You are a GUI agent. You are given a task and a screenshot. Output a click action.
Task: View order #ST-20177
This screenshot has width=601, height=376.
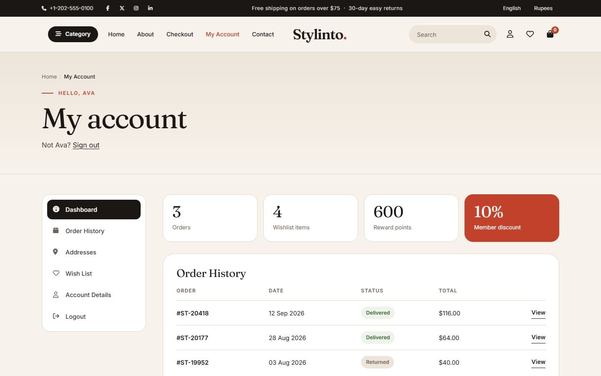538,338
